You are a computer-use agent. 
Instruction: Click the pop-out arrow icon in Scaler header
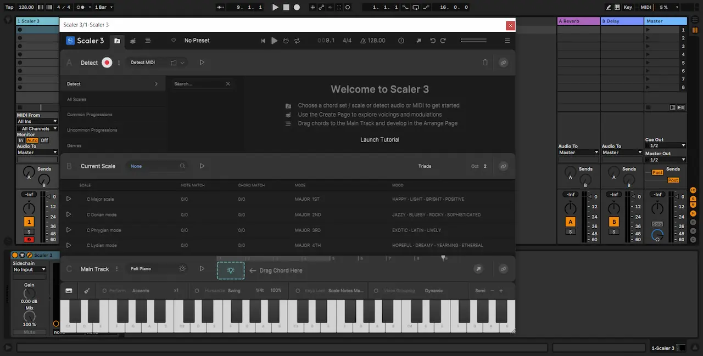pos(419,41)
